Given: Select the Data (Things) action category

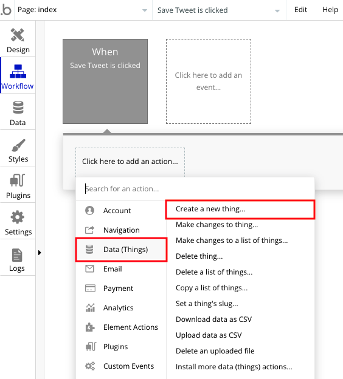Looking at the screenshot, I should (x=121, y=250).
